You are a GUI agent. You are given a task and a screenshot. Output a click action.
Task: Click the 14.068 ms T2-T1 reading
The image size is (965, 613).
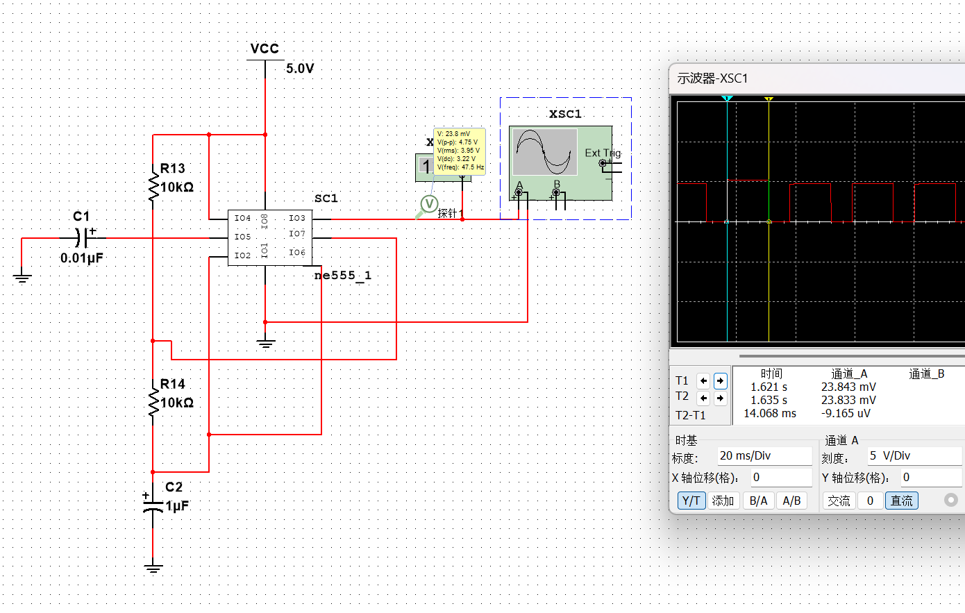click(x=770, y=413)
